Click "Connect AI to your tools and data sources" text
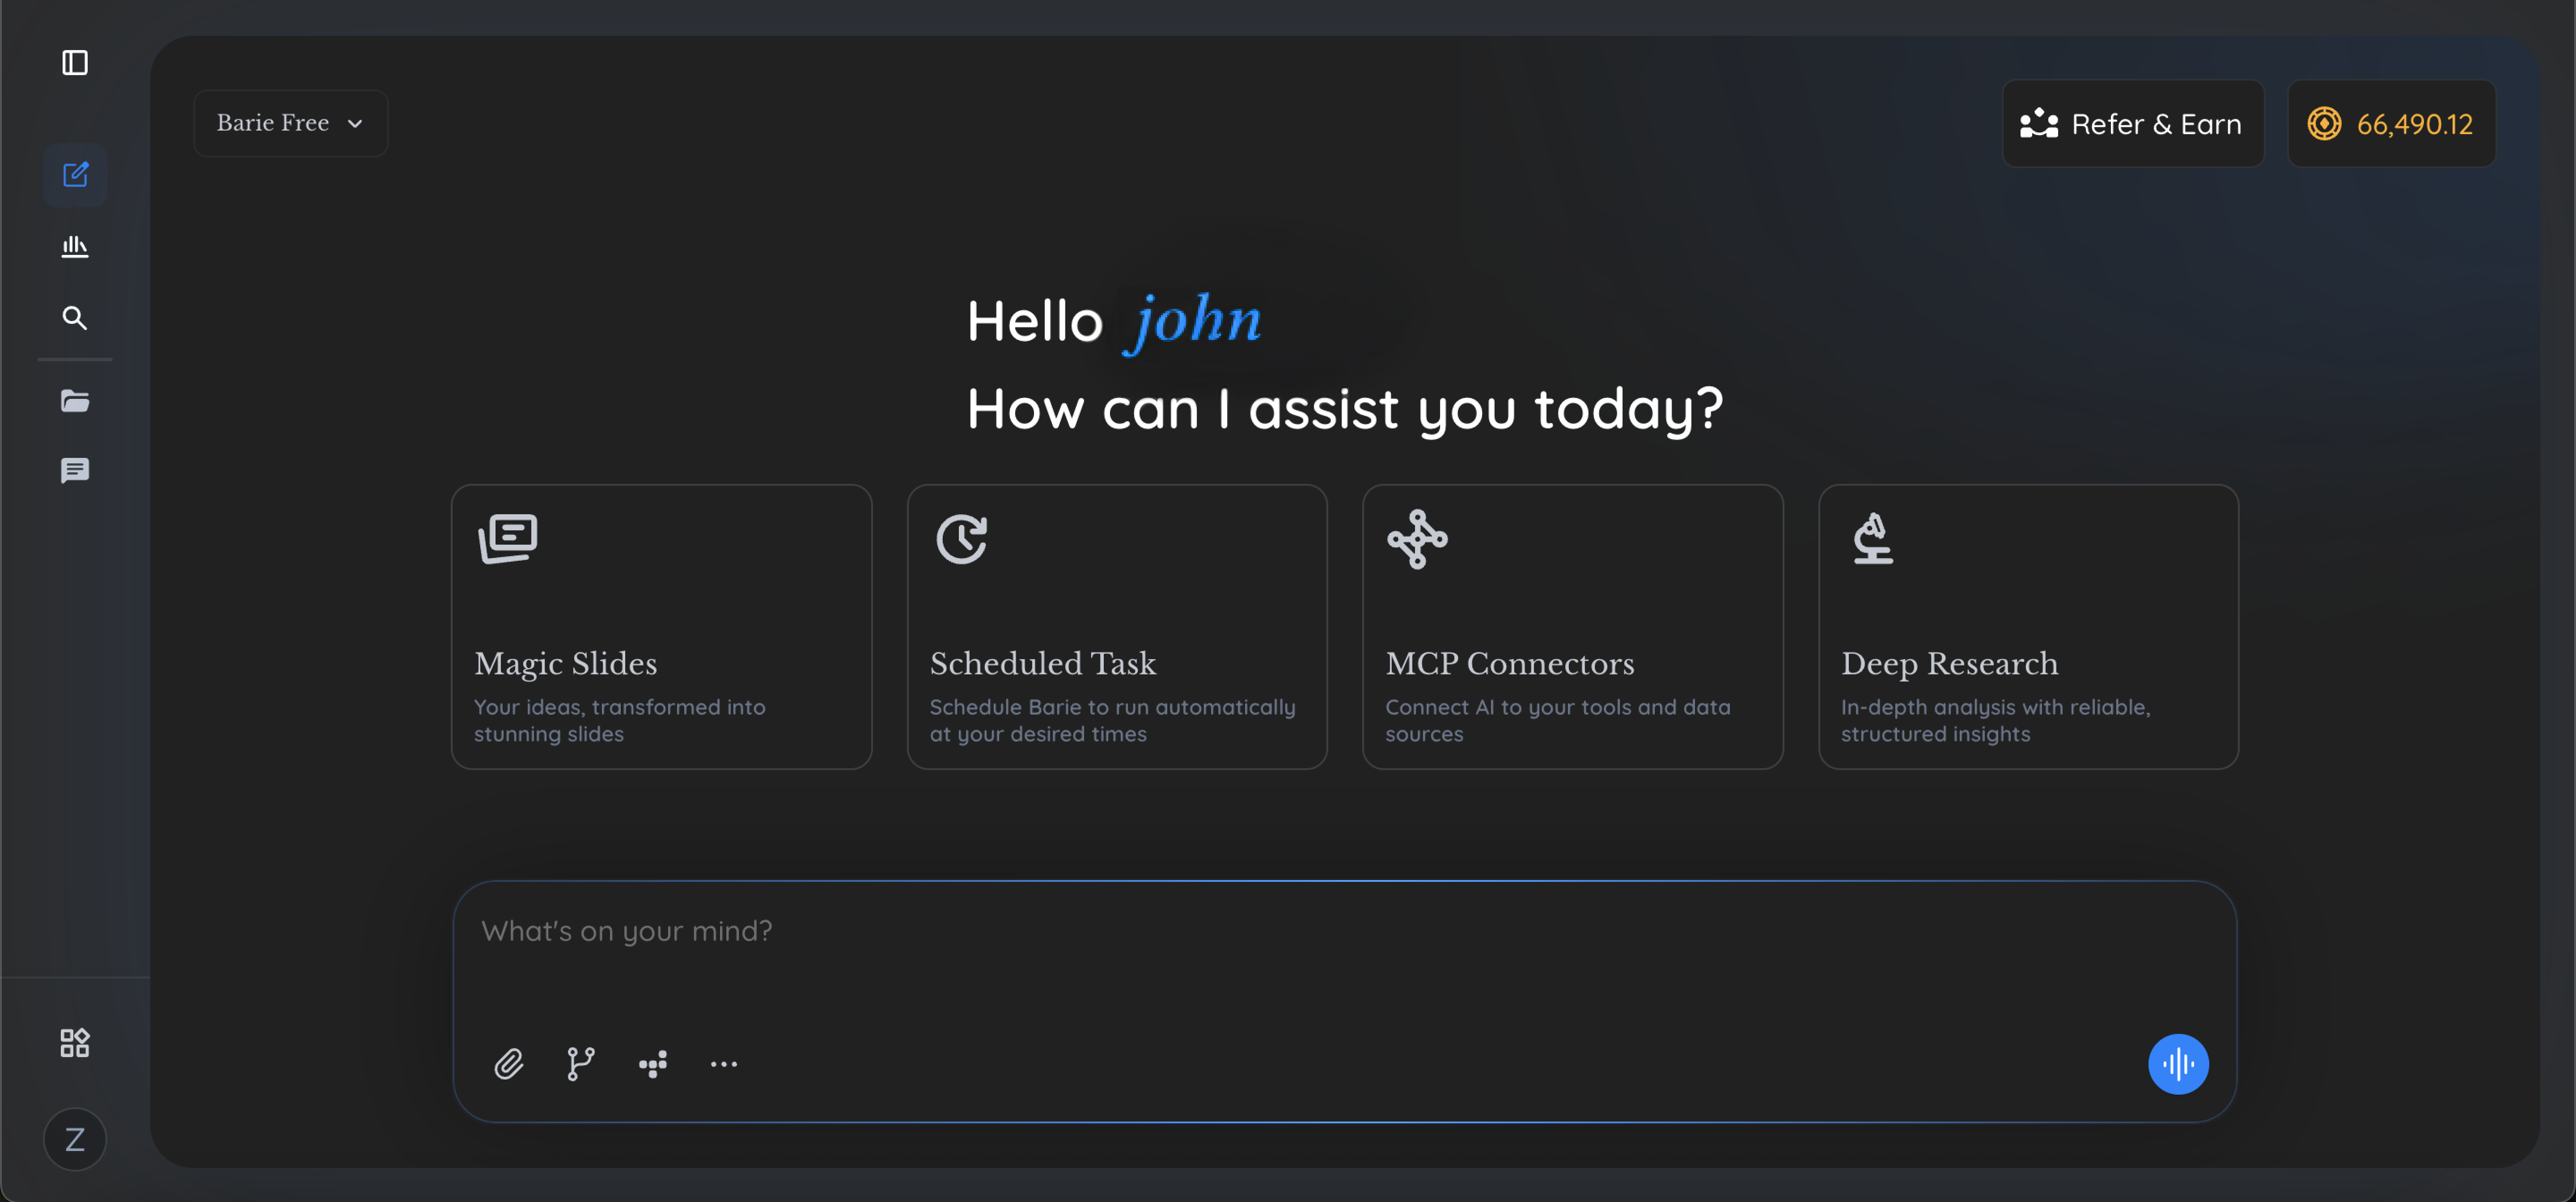 [x=1558, y=720]
